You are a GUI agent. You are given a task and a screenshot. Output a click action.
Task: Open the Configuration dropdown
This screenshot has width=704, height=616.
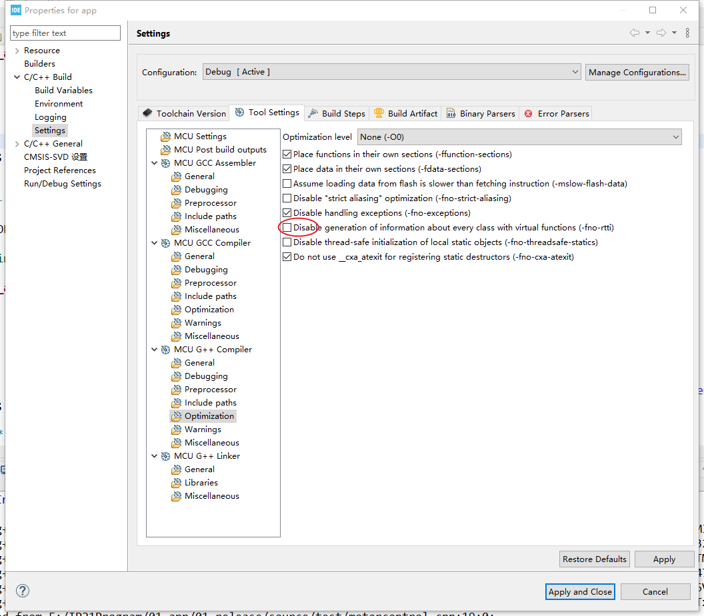(x=575, y=71)
